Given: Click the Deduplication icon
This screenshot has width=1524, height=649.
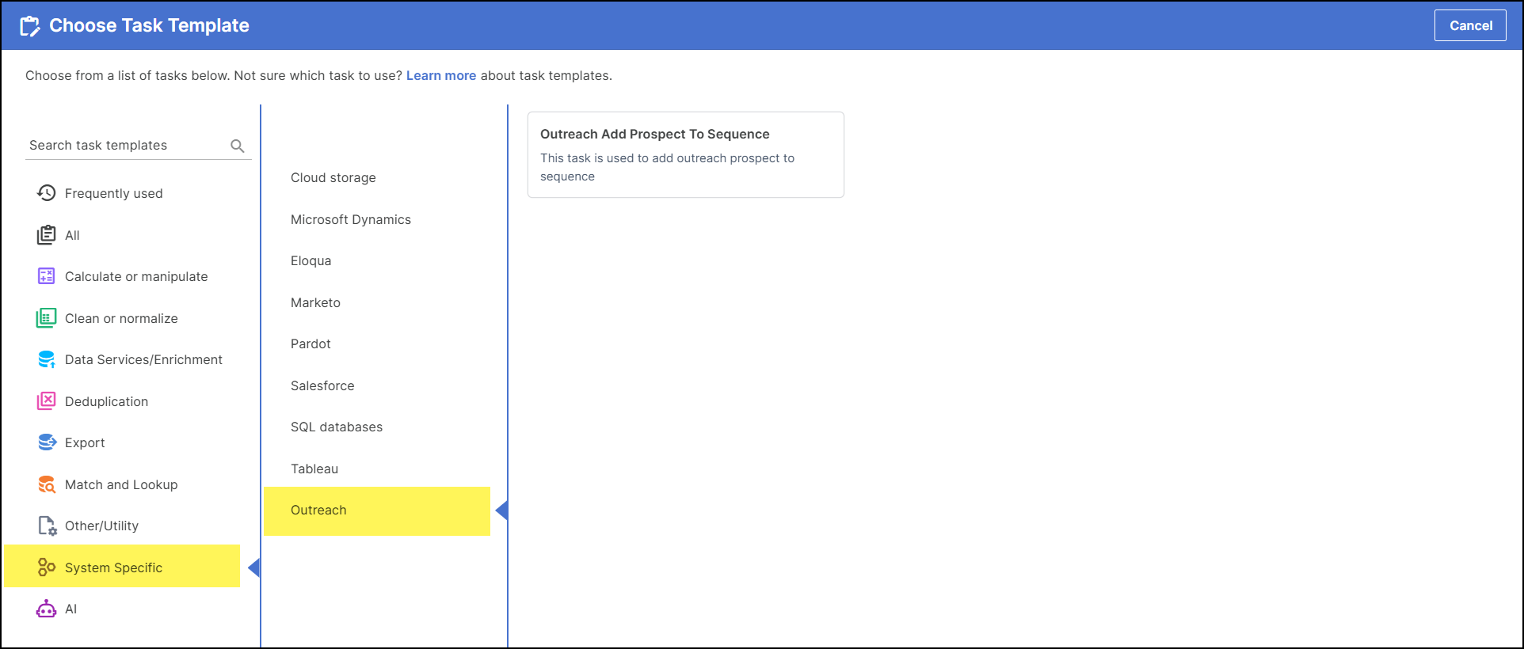Looking at the screenshot, I should coord(47,401).
